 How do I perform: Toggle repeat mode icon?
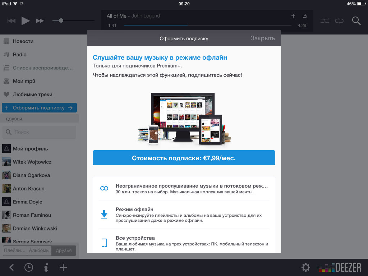pos(339,21)
